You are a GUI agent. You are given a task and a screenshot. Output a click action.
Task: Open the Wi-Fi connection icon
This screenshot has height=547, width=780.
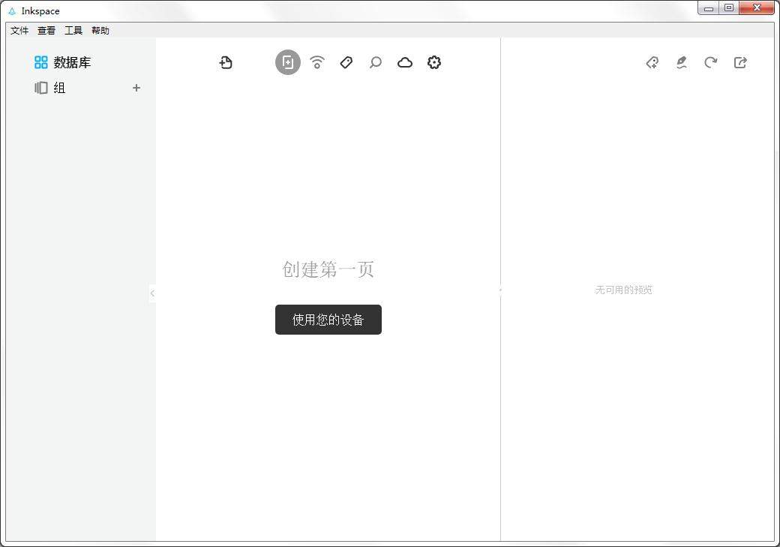(316, 62)
